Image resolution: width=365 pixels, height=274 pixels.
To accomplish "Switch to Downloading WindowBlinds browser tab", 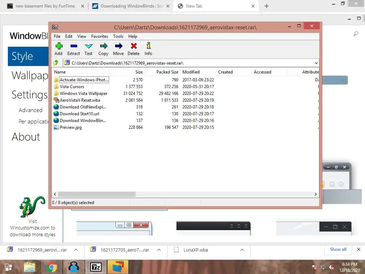I will (131, 6).
